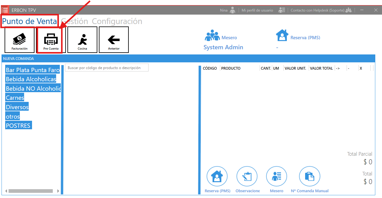Viewport: 382px width, 198px height.
Task: Open Nº Comanda Manual icon
Action: 309,176
